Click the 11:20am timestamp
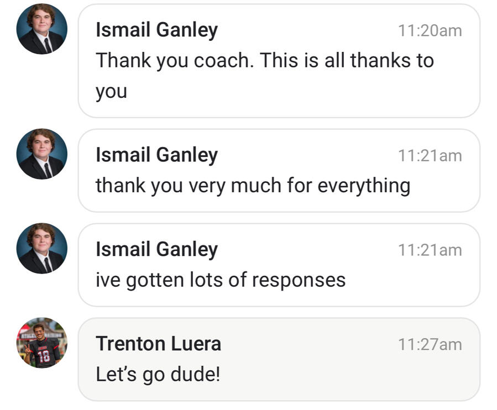Screen dimensions: 497x410 pyautogui.click(x=430, y=30)
